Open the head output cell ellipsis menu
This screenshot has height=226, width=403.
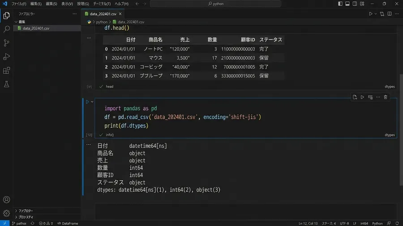[89, 38]
